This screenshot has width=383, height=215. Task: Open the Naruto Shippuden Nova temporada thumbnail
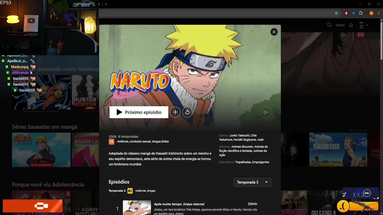click(41, 150)
